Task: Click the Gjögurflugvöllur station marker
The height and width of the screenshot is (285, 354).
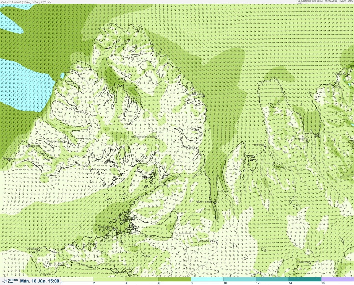Action: 204,96
